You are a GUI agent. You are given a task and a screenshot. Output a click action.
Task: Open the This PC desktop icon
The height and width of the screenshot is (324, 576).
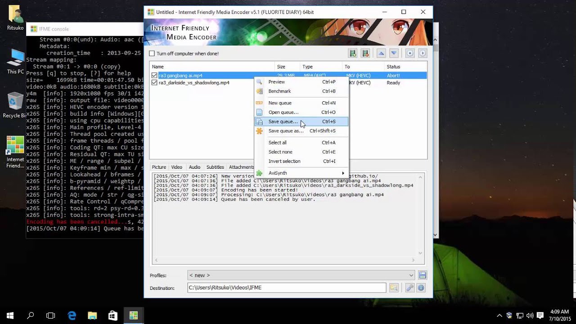(15, 61)
